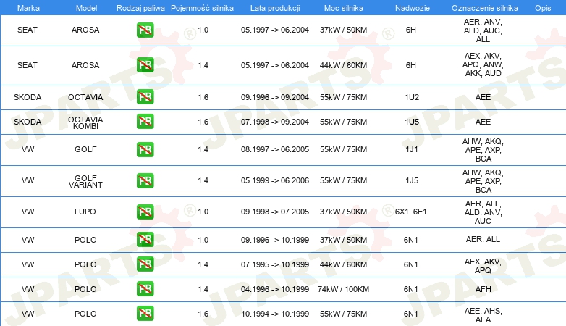Click the SKODA brand cell in the OCTAVIA KOMBI row

coord(28,122)
